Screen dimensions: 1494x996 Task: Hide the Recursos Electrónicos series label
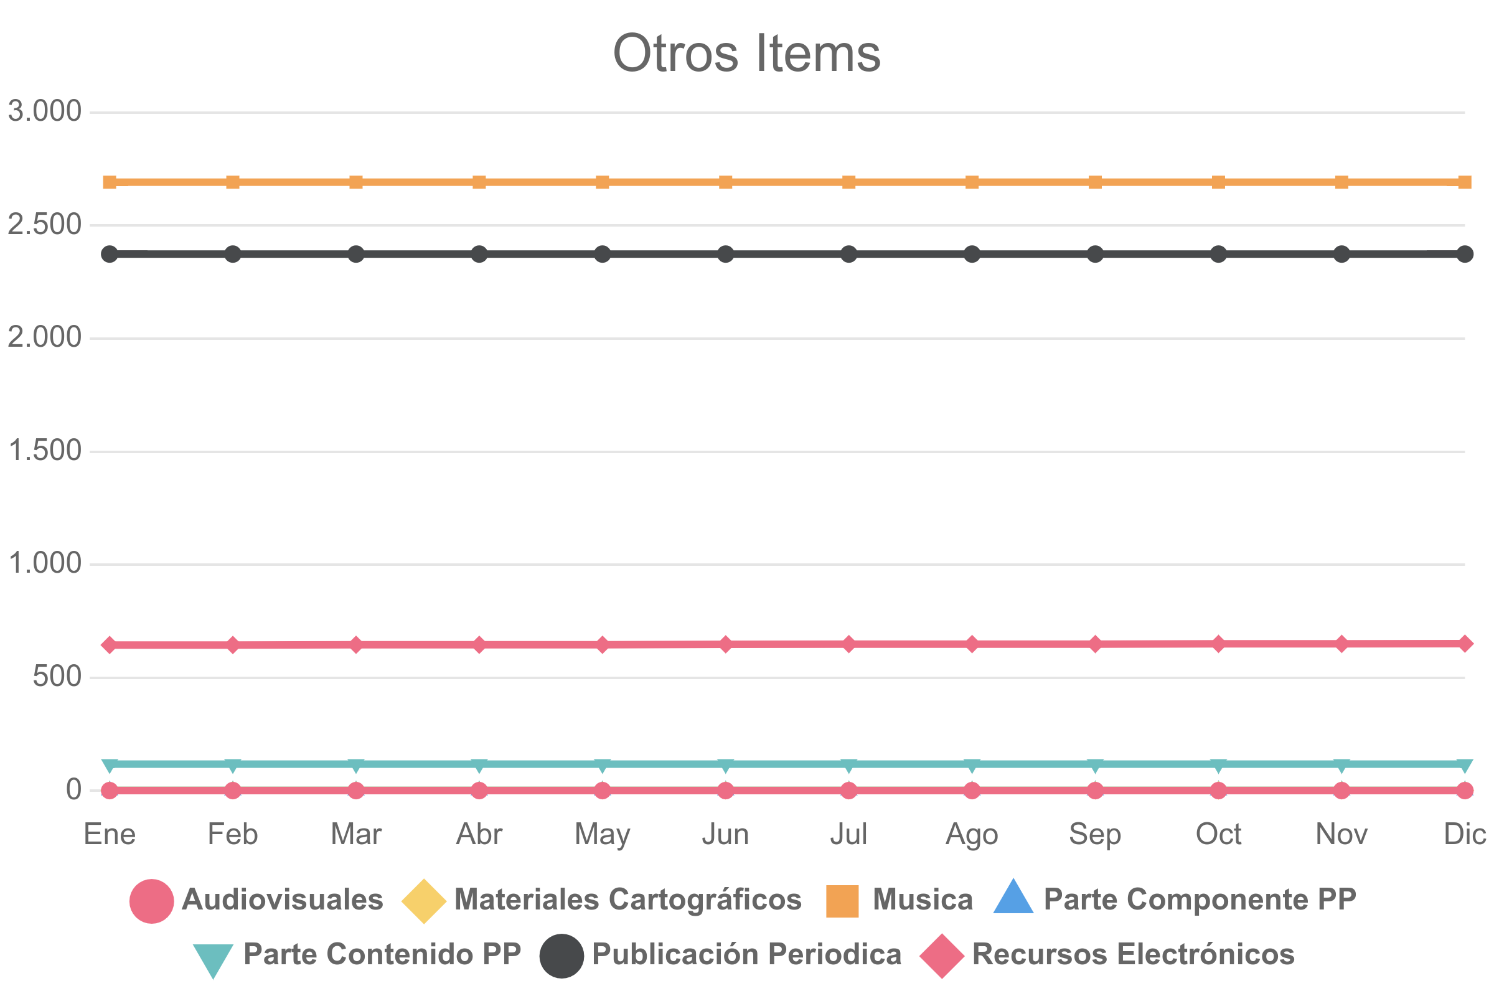point(1134,955)
